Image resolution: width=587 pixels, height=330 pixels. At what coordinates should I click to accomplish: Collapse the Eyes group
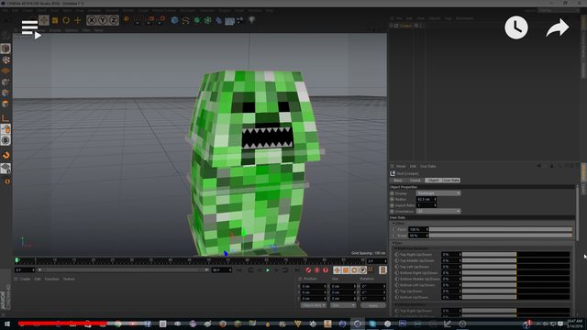(x=393, y=243)
